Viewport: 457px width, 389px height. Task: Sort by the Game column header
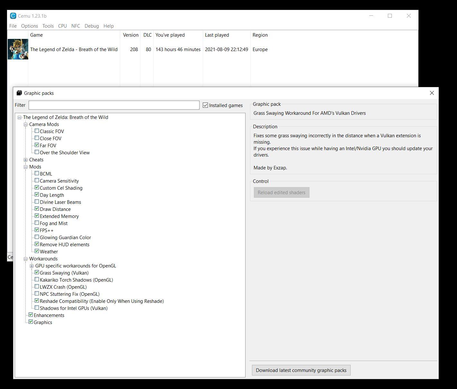point(74,35)
